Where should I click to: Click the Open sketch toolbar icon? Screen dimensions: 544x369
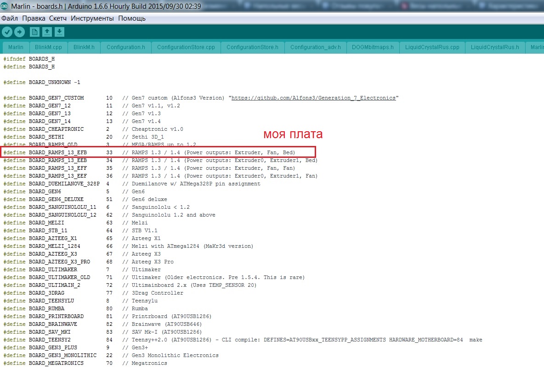pos(47,32)
